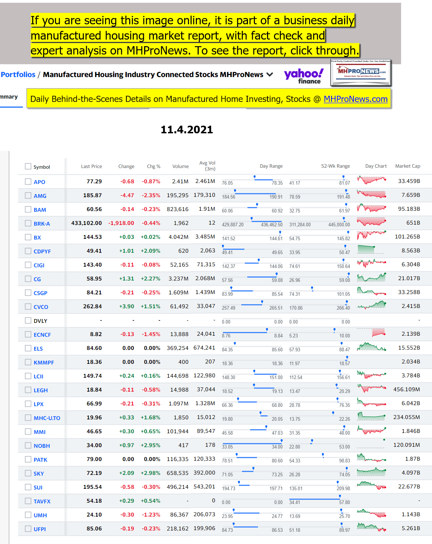Check the LEGH row checkbox
Screen dimensions: 432x544
(x=28, y=390)
